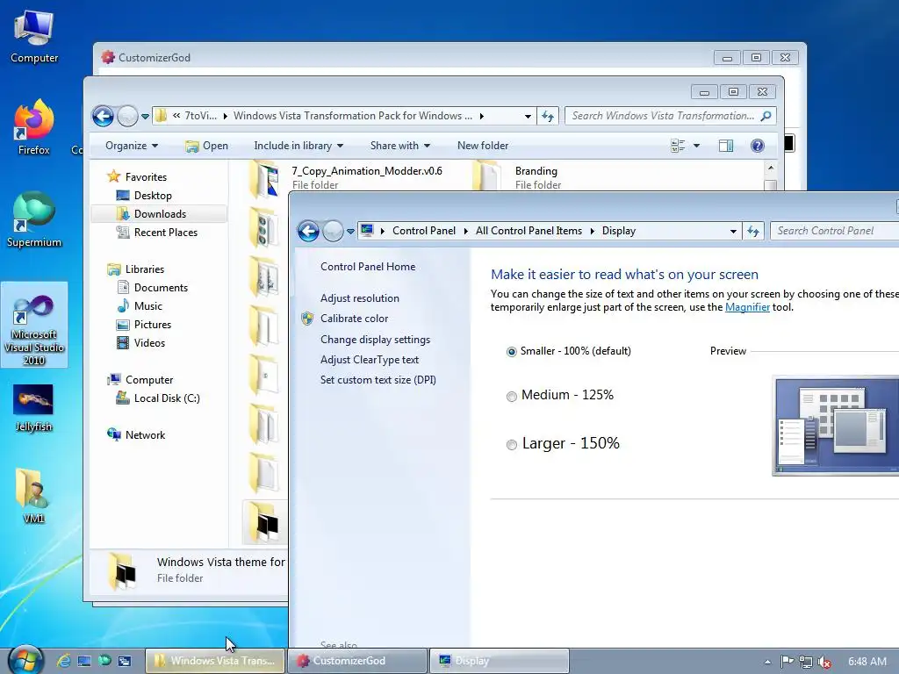The image size is (899, 674).
Task: Expand the Control Panel address bar dropdown
Action: 733,232
